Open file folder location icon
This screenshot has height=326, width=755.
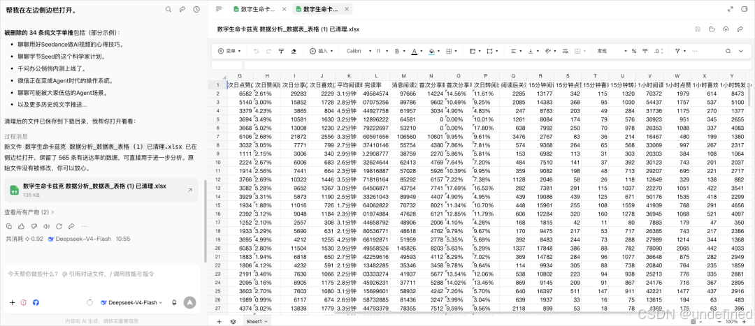(712, 29)
